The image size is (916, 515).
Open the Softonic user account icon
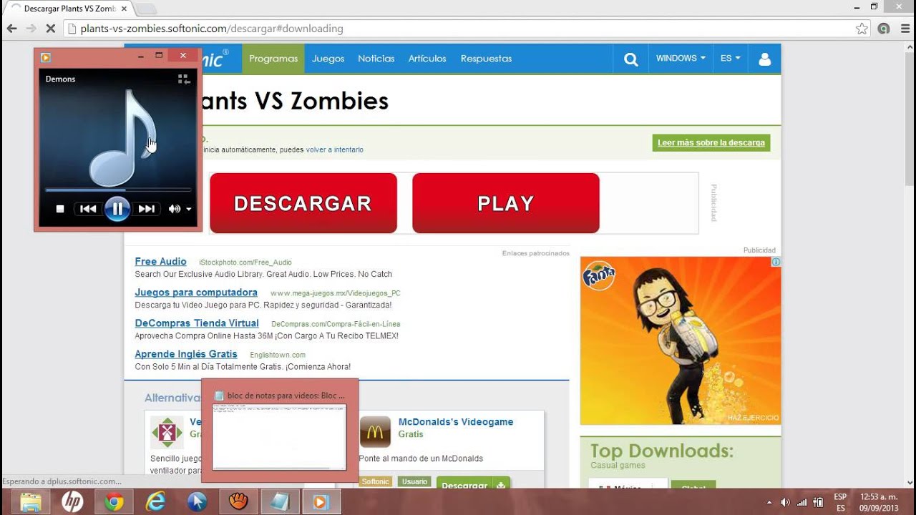coord(764,59)
